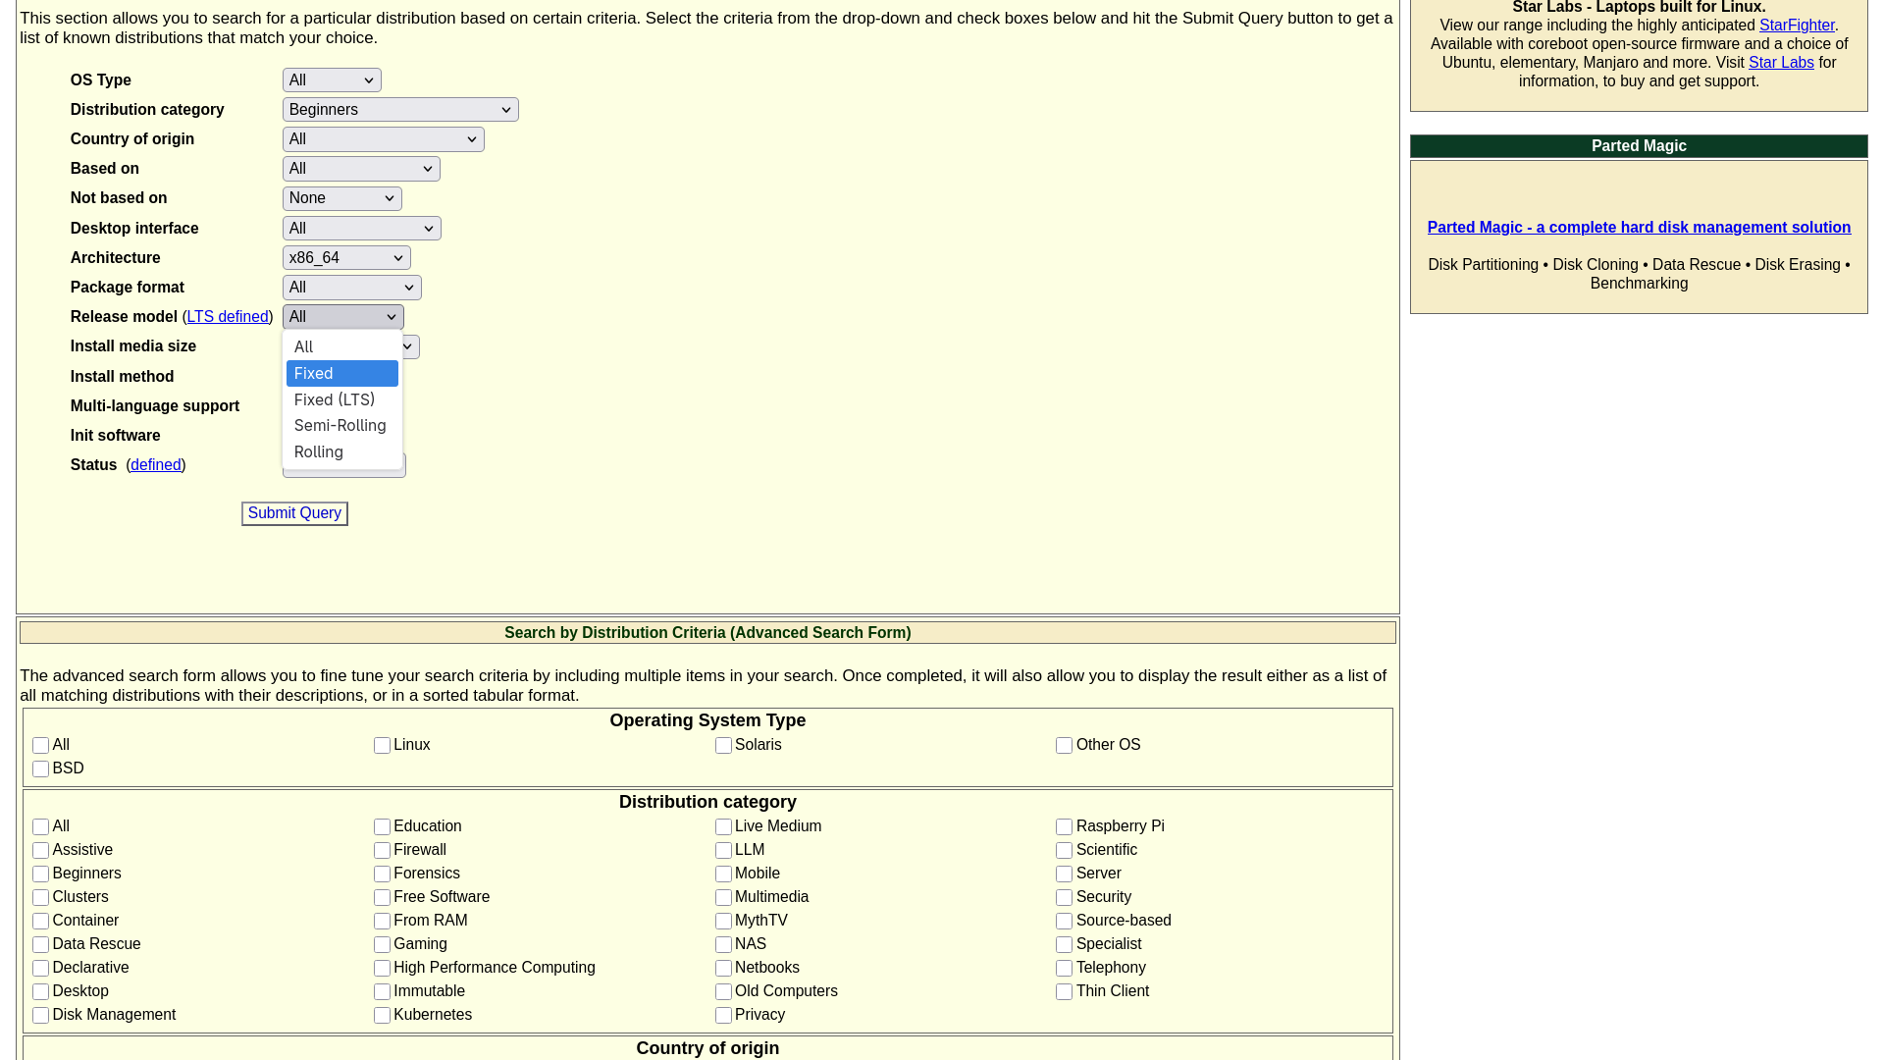
Task: Select Fixed (LTS) release model option
Action: (x=334, y=399)
